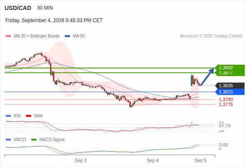The width and height of the screenshot is (246, 167).
Task: Click the Sep 3 axis label
Action: click(80, 161)
